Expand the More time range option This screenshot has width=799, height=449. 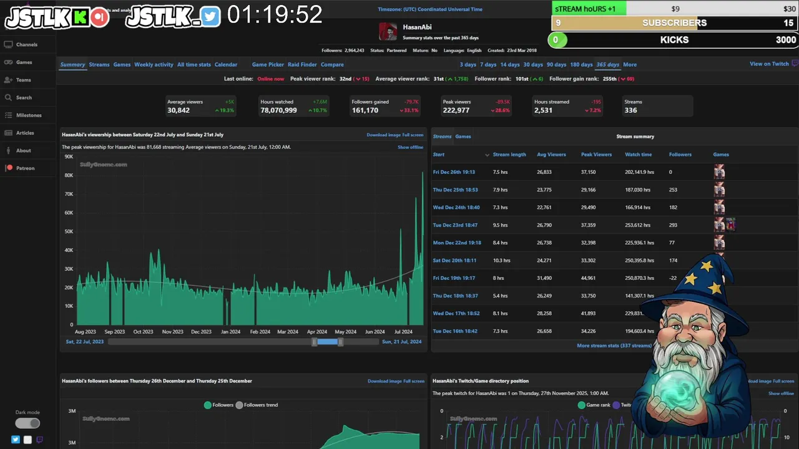pyautogui.click(x=630, y=64)
